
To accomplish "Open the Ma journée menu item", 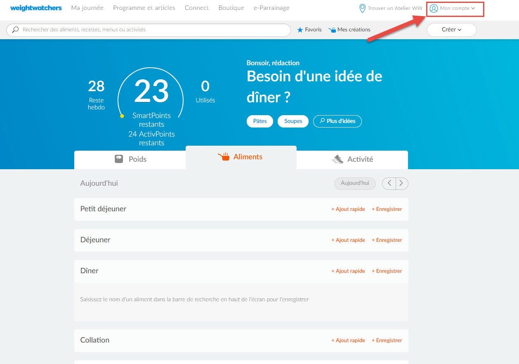I will pyautogui.click(x=87, y=8).
